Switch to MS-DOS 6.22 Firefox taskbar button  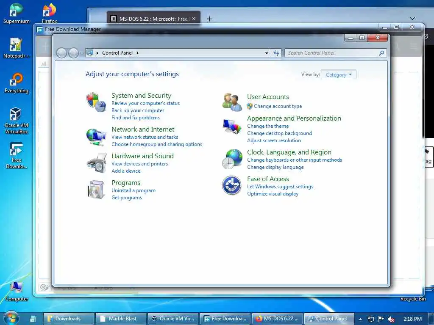[x=277, y=319]
